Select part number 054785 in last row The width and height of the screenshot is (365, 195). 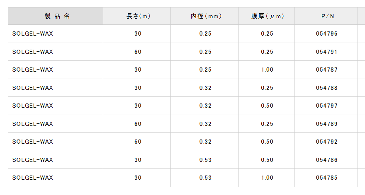(327, 178)
